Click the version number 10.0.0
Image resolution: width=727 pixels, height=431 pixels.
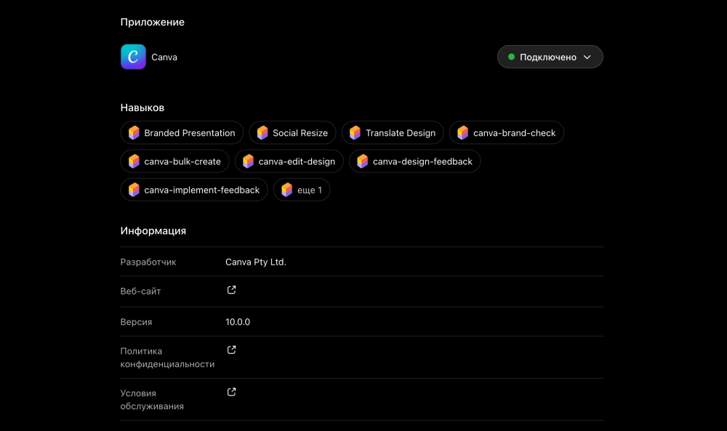[238, 322]
